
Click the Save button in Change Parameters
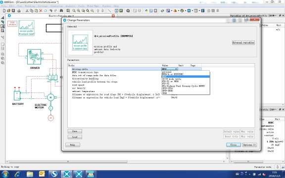pyautogui.click(x=75, y=131)
